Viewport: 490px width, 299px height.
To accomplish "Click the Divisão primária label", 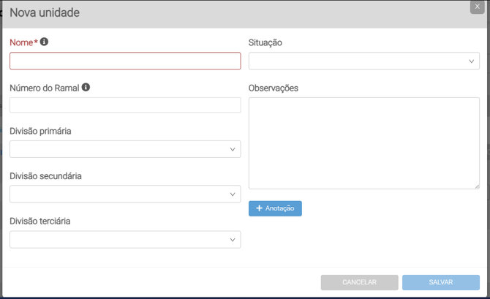I will tap(40, 132).
